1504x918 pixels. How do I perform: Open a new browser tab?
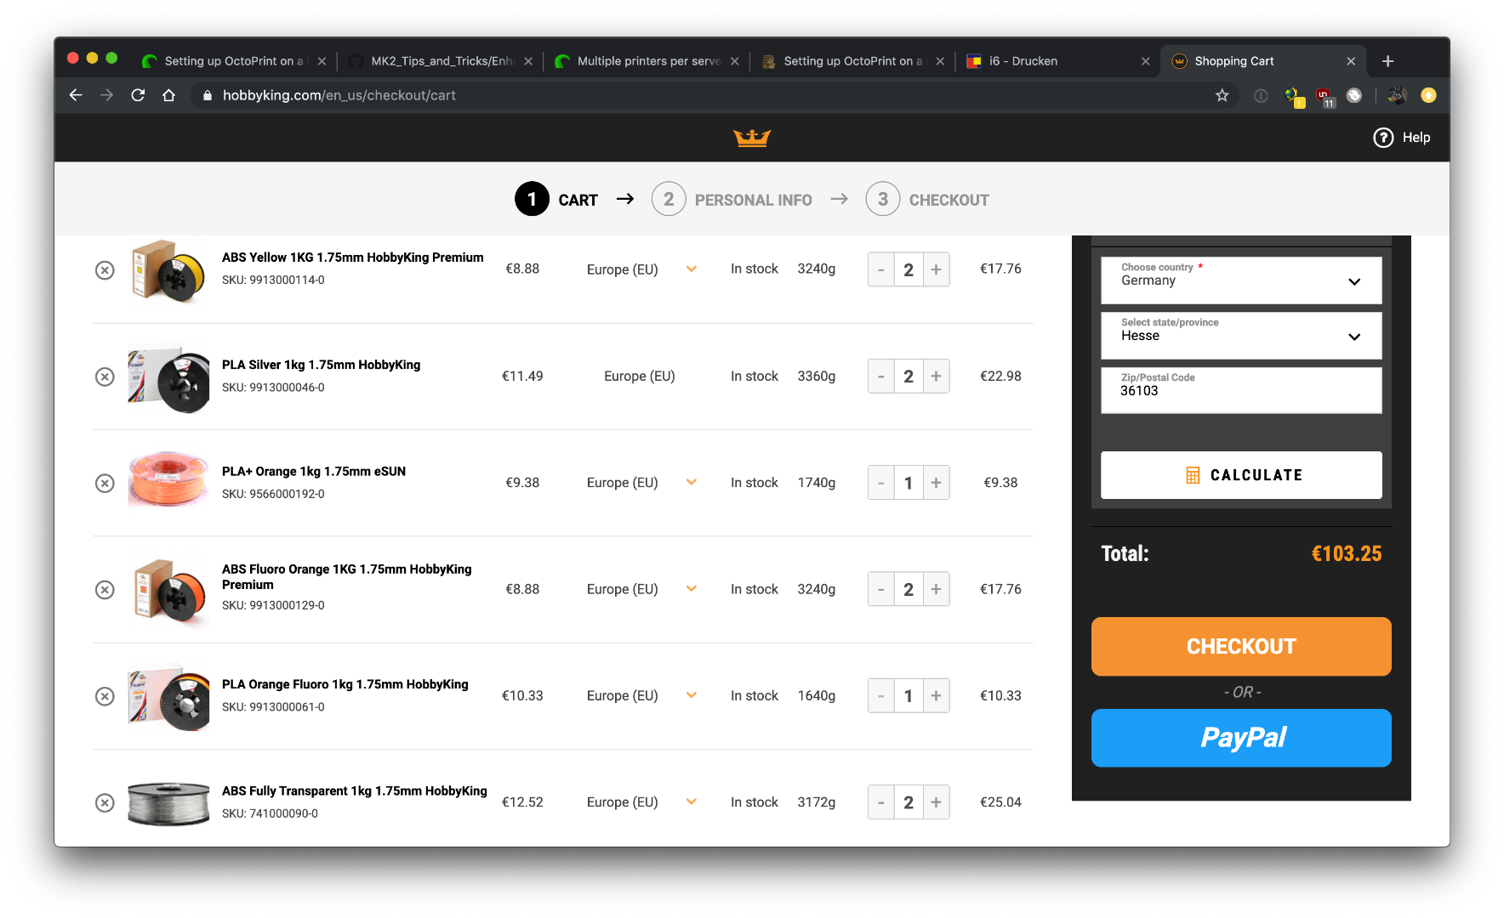[1387, 61]
